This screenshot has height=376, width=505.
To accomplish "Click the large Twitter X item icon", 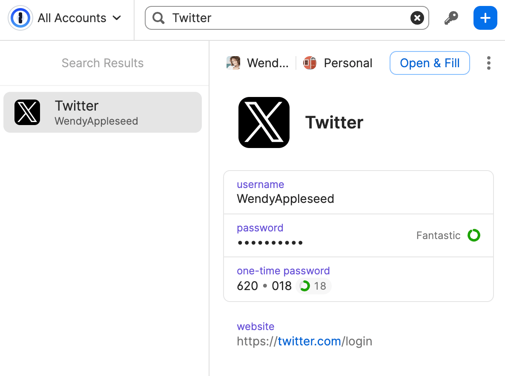I will (x=264, y=122).
